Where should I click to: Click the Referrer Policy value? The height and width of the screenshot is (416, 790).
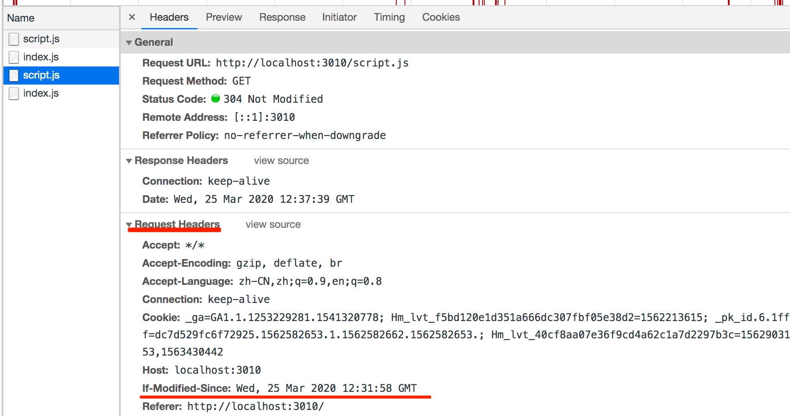point(305,136)
